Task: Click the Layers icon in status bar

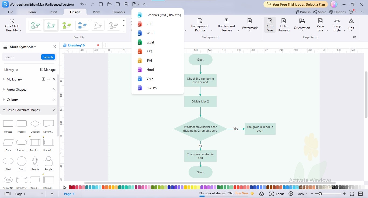Action: 262,194
